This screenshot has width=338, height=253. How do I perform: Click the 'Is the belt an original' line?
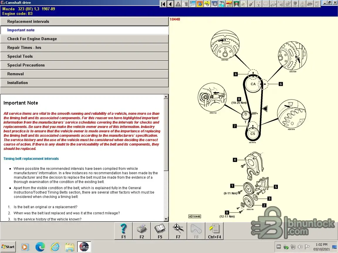pos(45,207)
